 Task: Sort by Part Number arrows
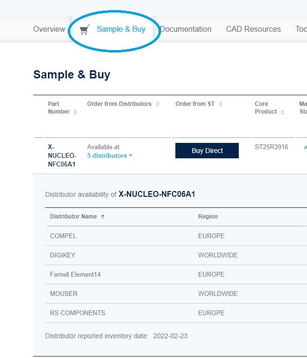click(x=75, y=112)
